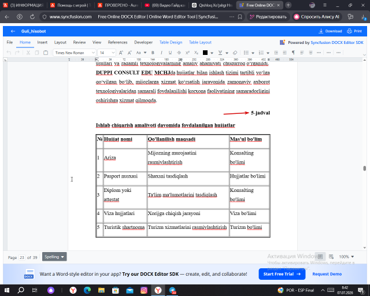This screenshot has width=370, height=296.
Task: Click the Align Left icon
Action: pyautogui.click(x=302, y=53)
